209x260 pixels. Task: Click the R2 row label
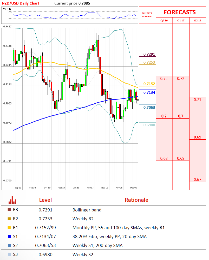click(15, 219)
